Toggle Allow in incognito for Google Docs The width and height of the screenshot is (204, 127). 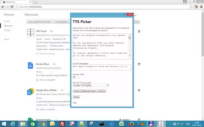37,80
